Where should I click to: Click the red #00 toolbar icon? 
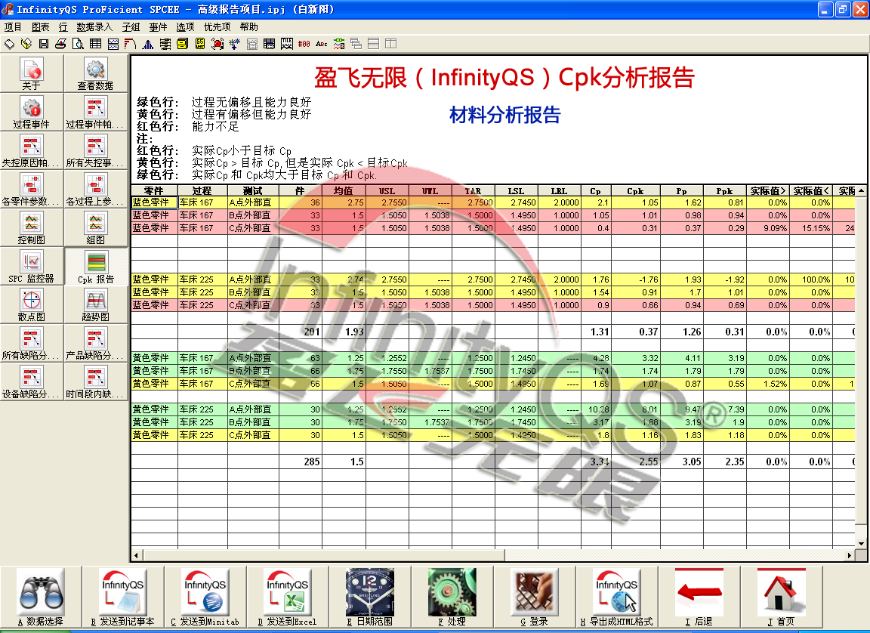304,44
